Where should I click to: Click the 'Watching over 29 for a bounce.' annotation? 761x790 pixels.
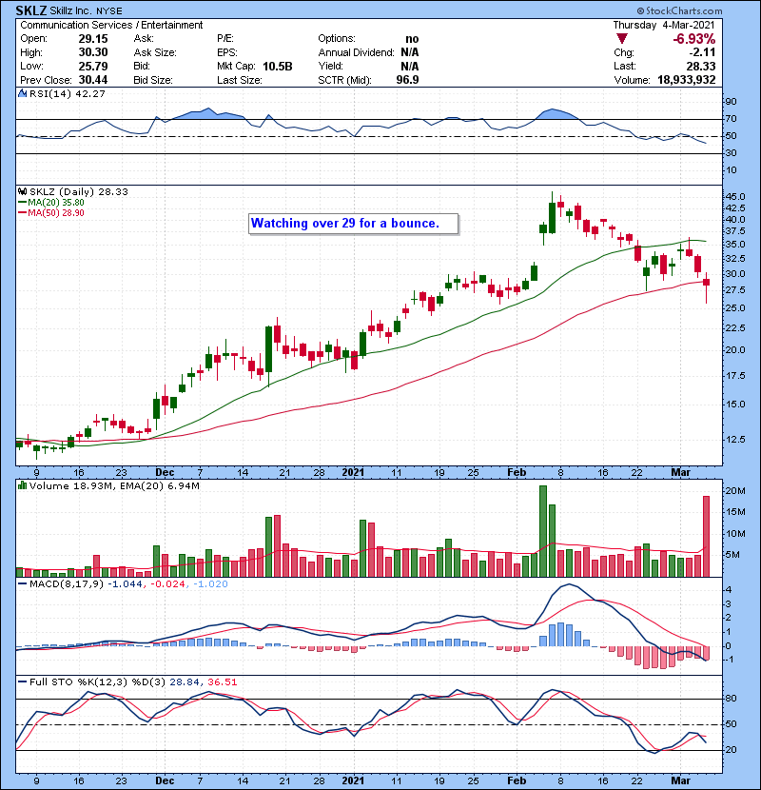pos(353,223)
